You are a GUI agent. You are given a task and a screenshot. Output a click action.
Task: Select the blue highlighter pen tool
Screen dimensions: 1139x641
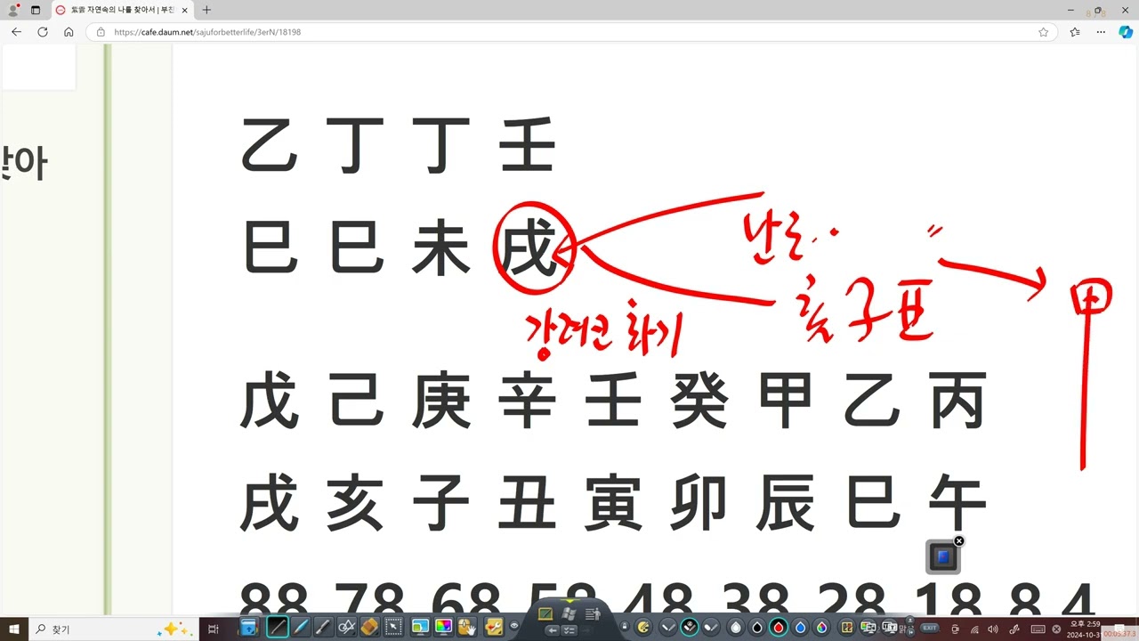click(x=301, y=627)
